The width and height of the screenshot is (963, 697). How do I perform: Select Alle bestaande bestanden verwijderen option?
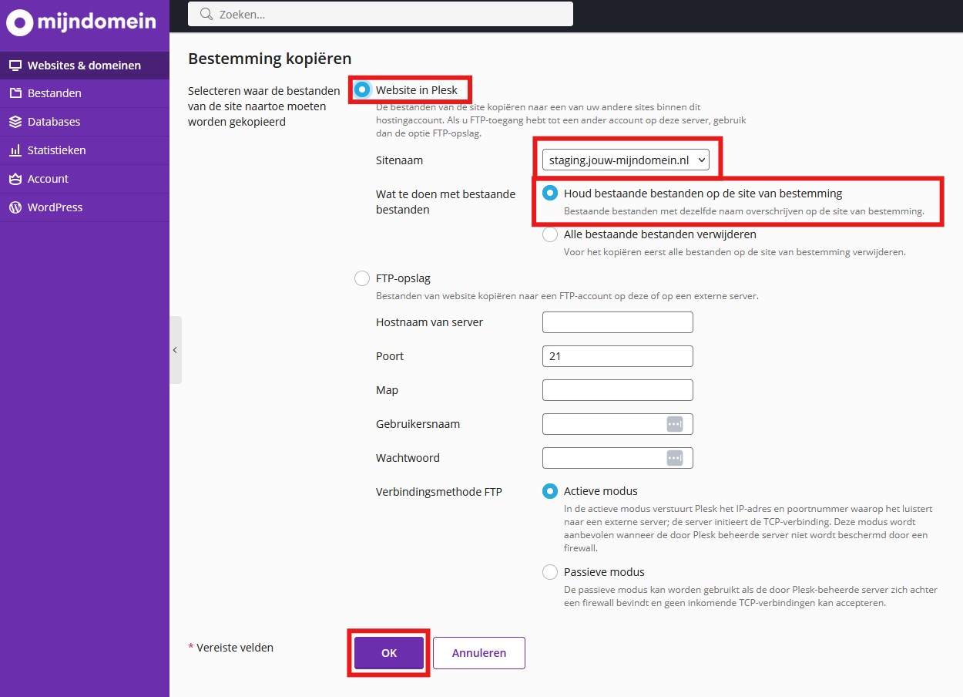(550, 234)
